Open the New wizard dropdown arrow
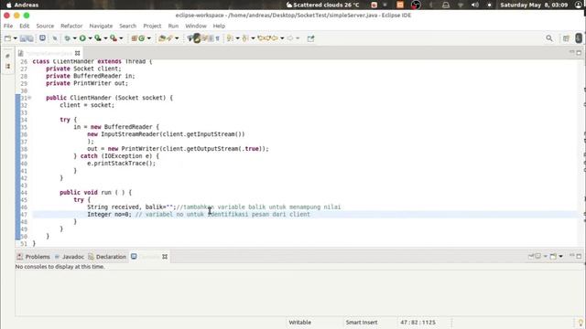Image resolution: width=586 pixels, height=329 pixels. tap(16, 38)
